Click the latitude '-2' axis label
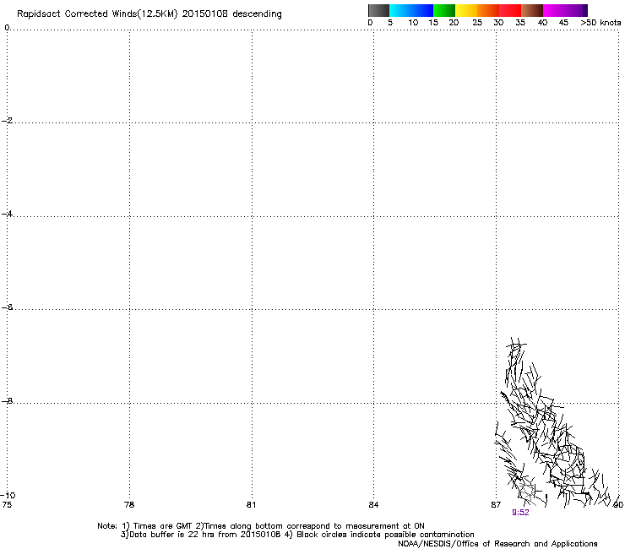The image size is (625, 549). click(x=7, y=121)
